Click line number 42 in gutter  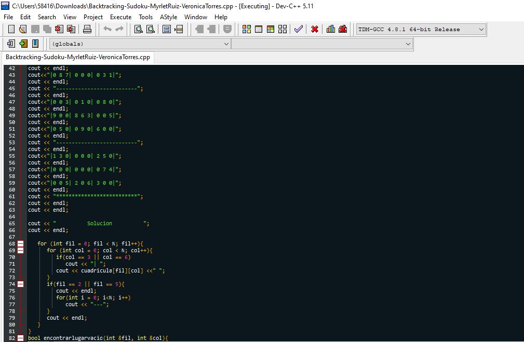click(x=12, y=68)
